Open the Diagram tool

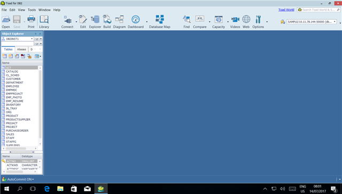point(119,20)
